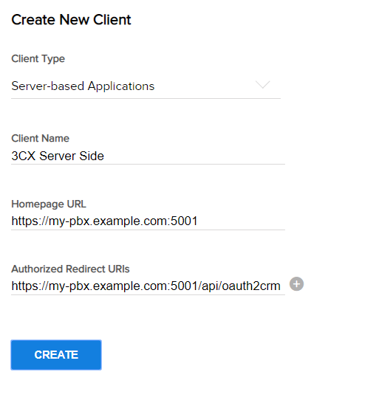Viewport: 376px width, 400px height.
Task: Click the Client Type label
Action: coord(38,59)
